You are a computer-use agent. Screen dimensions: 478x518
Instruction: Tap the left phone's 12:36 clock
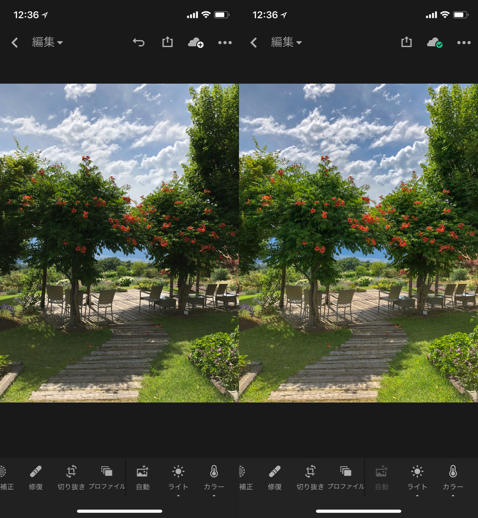tap(26, 15)
